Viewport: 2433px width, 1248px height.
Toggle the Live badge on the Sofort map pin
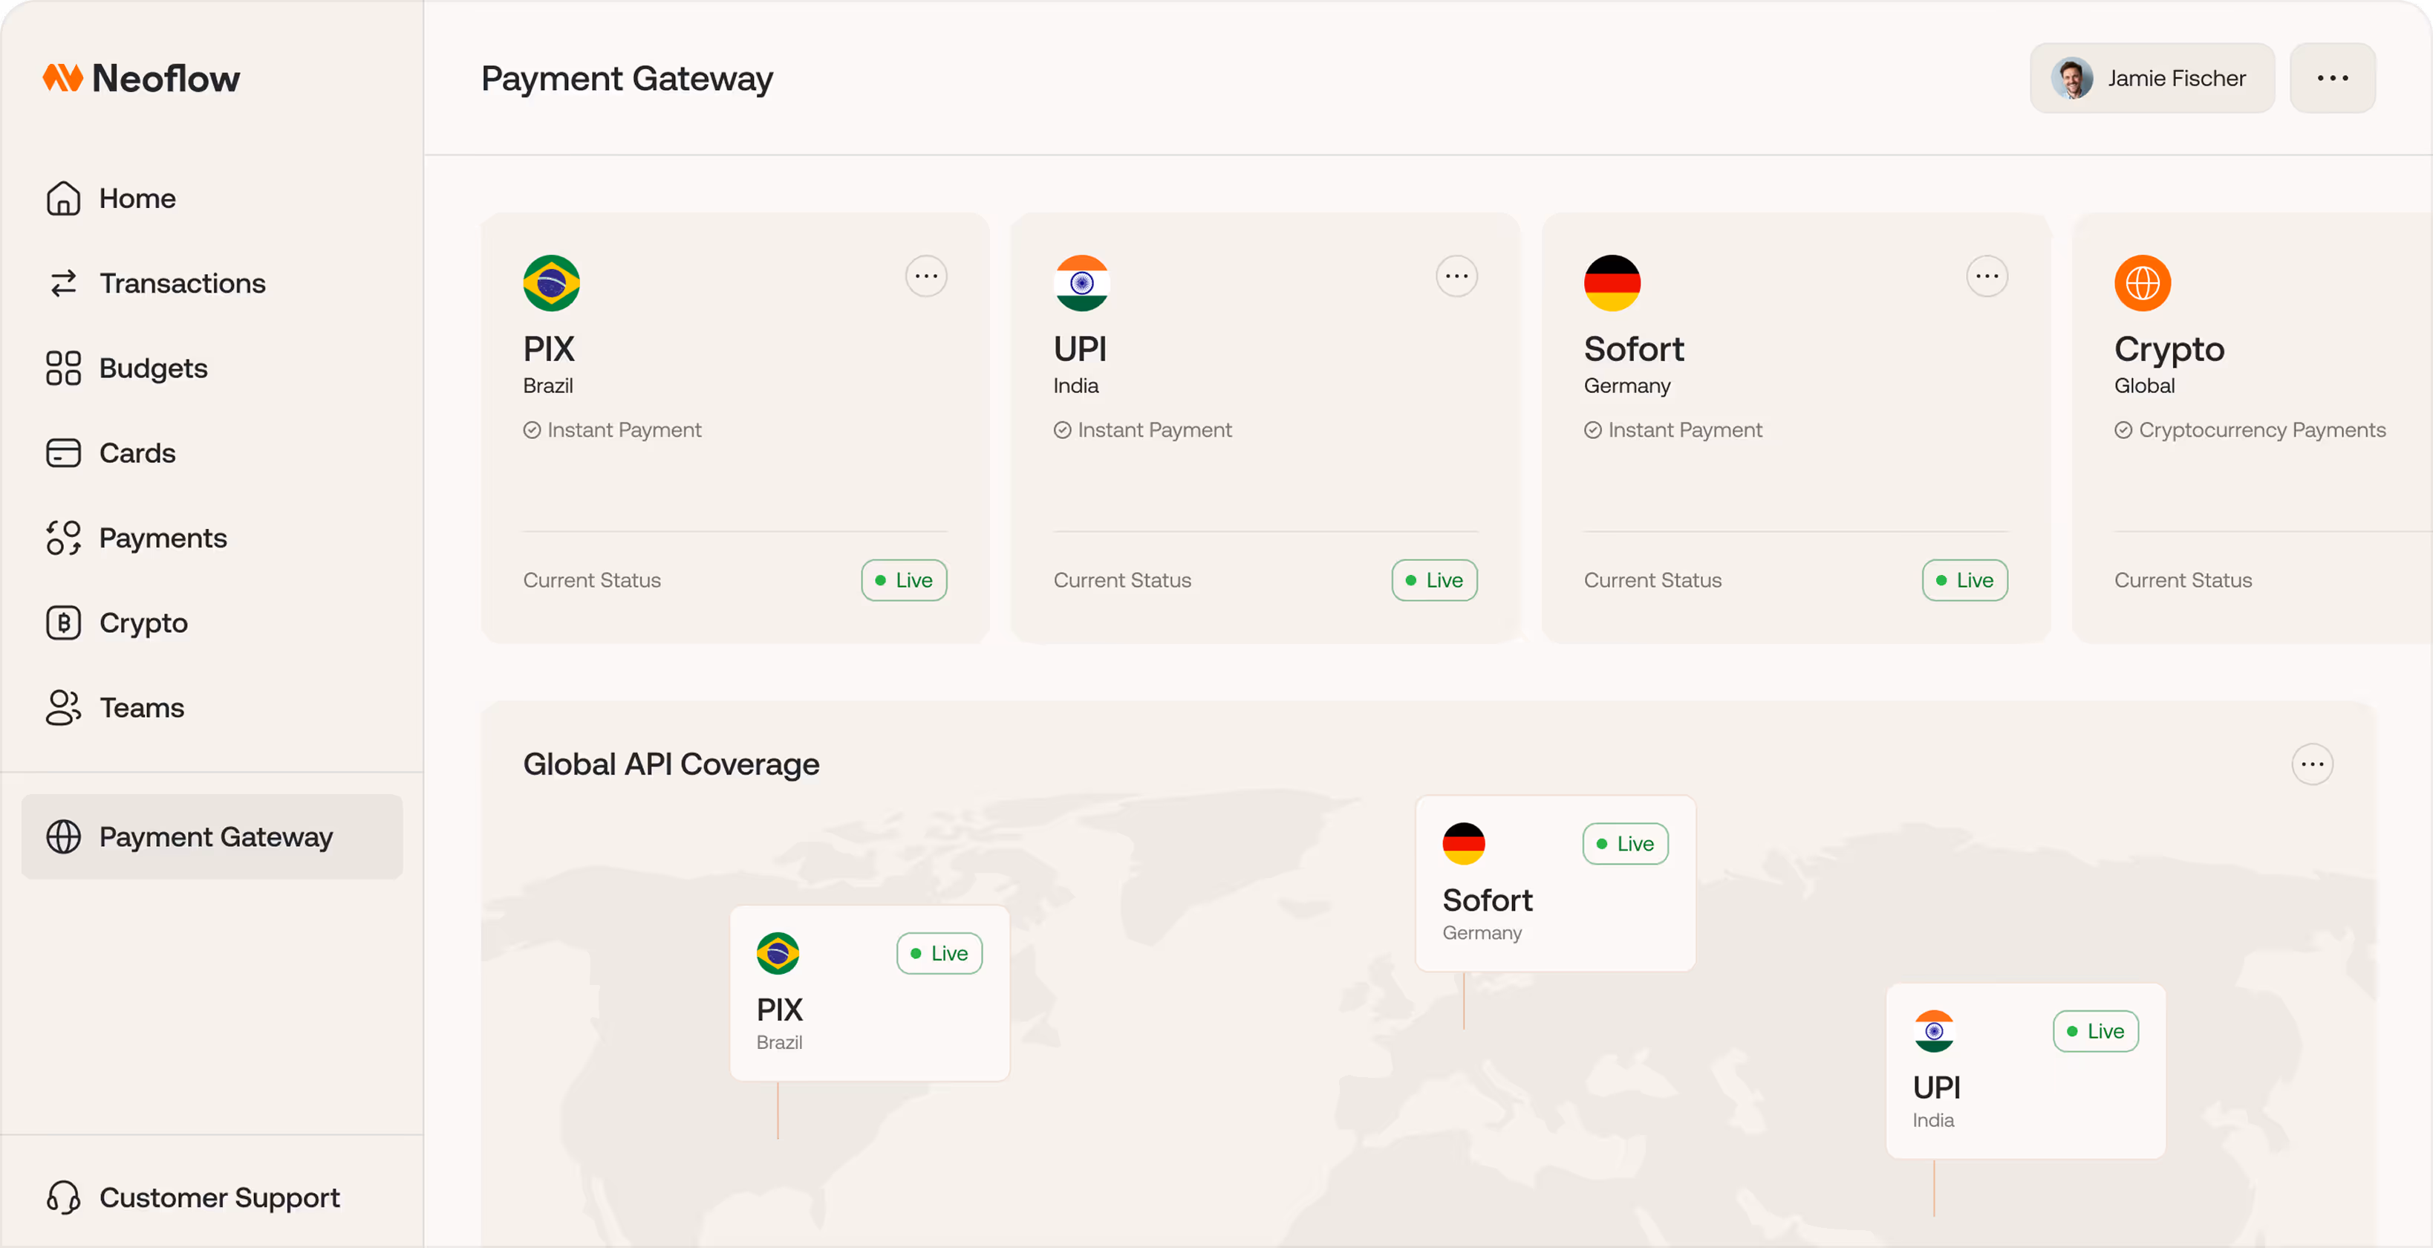point(1624,844)
